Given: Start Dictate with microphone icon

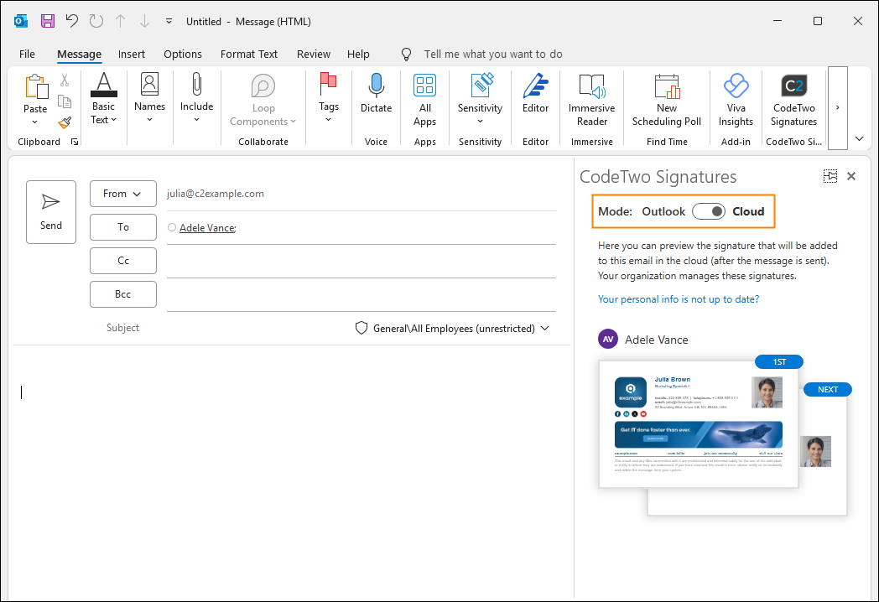Looking at the screenshot, I should (376, 94).
